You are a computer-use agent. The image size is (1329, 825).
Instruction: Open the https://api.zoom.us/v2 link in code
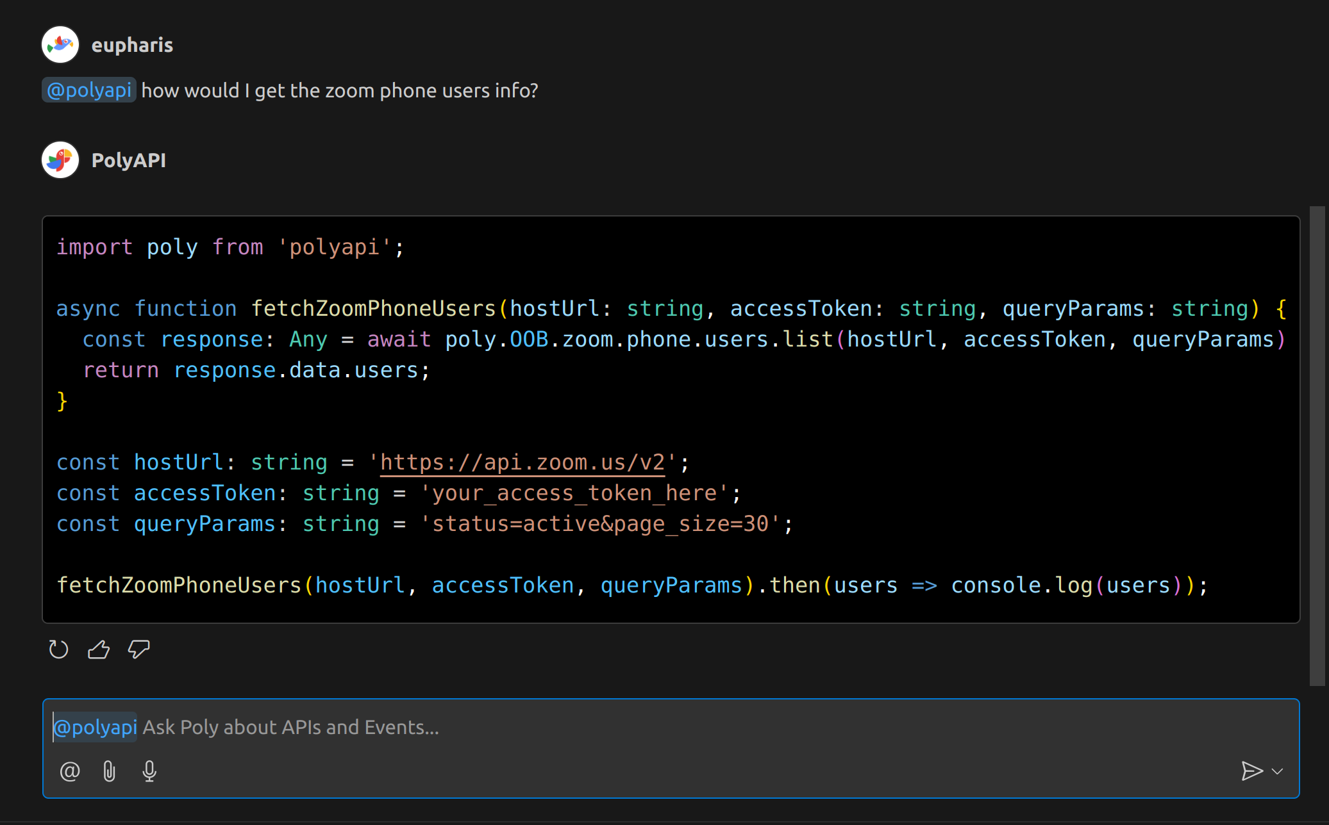(522, 462)
